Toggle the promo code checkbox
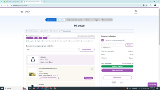Image resolution: width=160 pixels, height=90 pixels. click(x=102, y=40)
